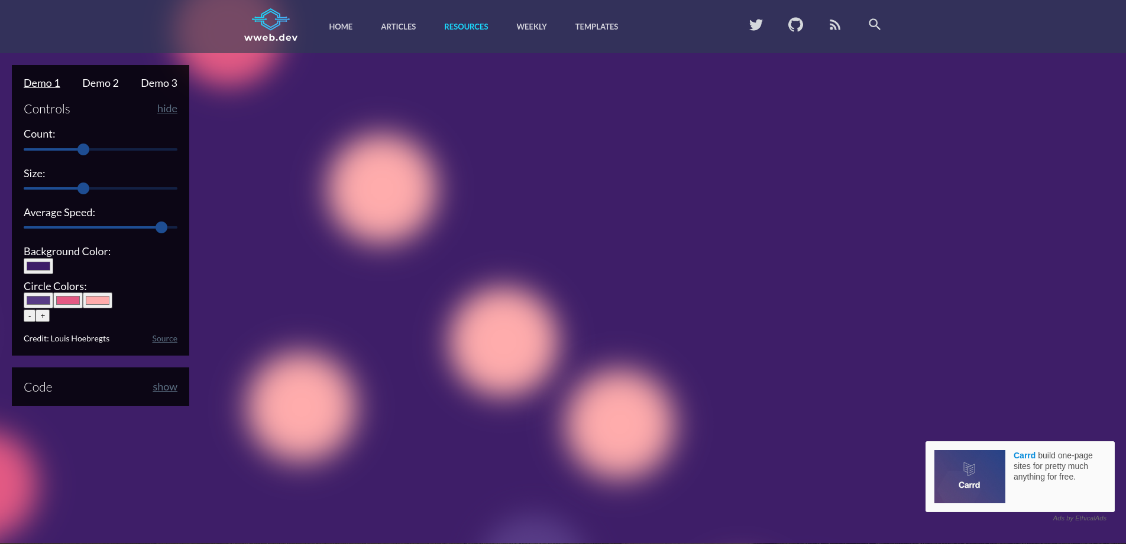Open the hot pink circle color swatch

click(x=68, y=301)
